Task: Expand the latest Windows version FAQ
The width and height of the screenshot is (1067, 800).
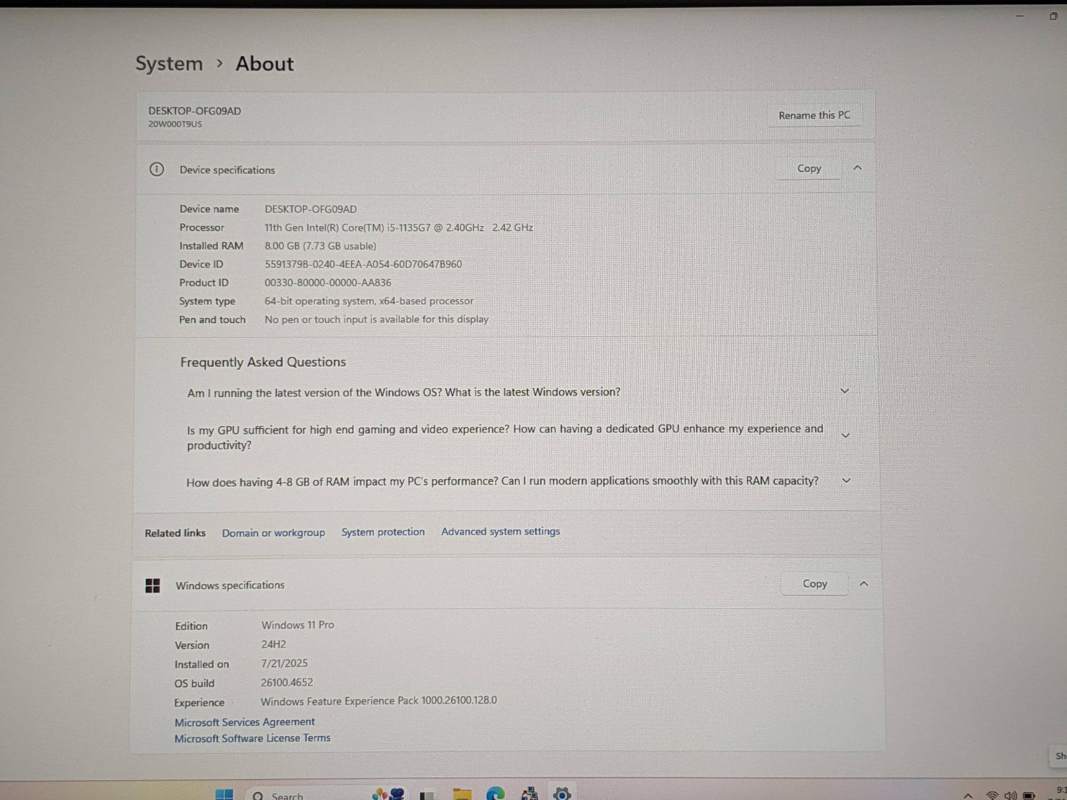Action: click(845, 391)
